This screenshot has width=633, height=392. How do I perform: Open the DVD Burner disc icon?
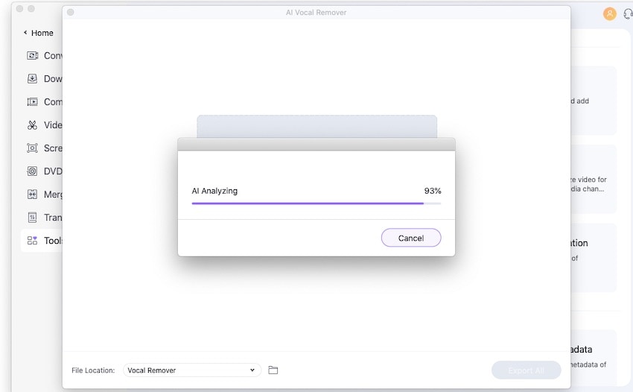tap(32, 171)
